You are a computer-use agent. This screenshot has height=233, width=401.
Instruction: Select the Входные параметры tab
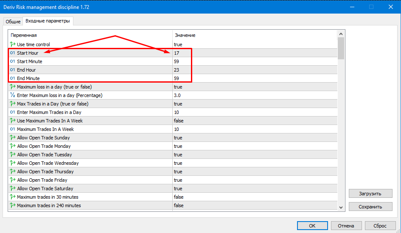pos(48,21)
